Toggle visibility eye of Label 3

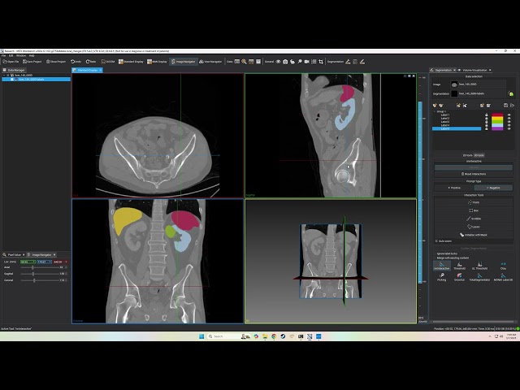[x=509, y=122]
